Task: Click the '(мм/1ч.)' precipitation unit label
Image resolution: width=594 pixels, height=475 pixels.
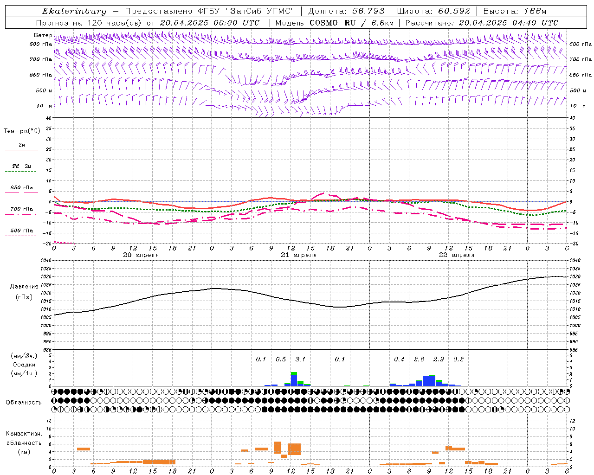Action: 24,373
